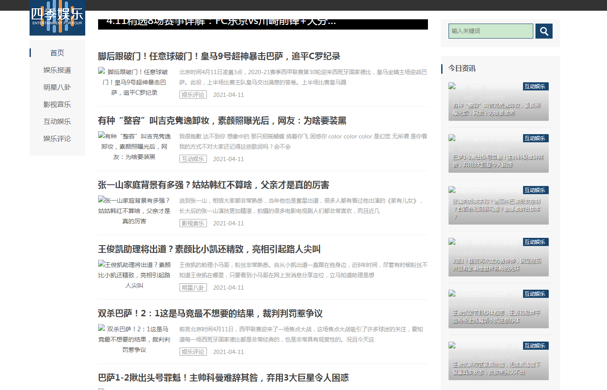Open 娱乐报道 sidebar menu item
This screenshot has width=607, height=390.
(57, 70)
